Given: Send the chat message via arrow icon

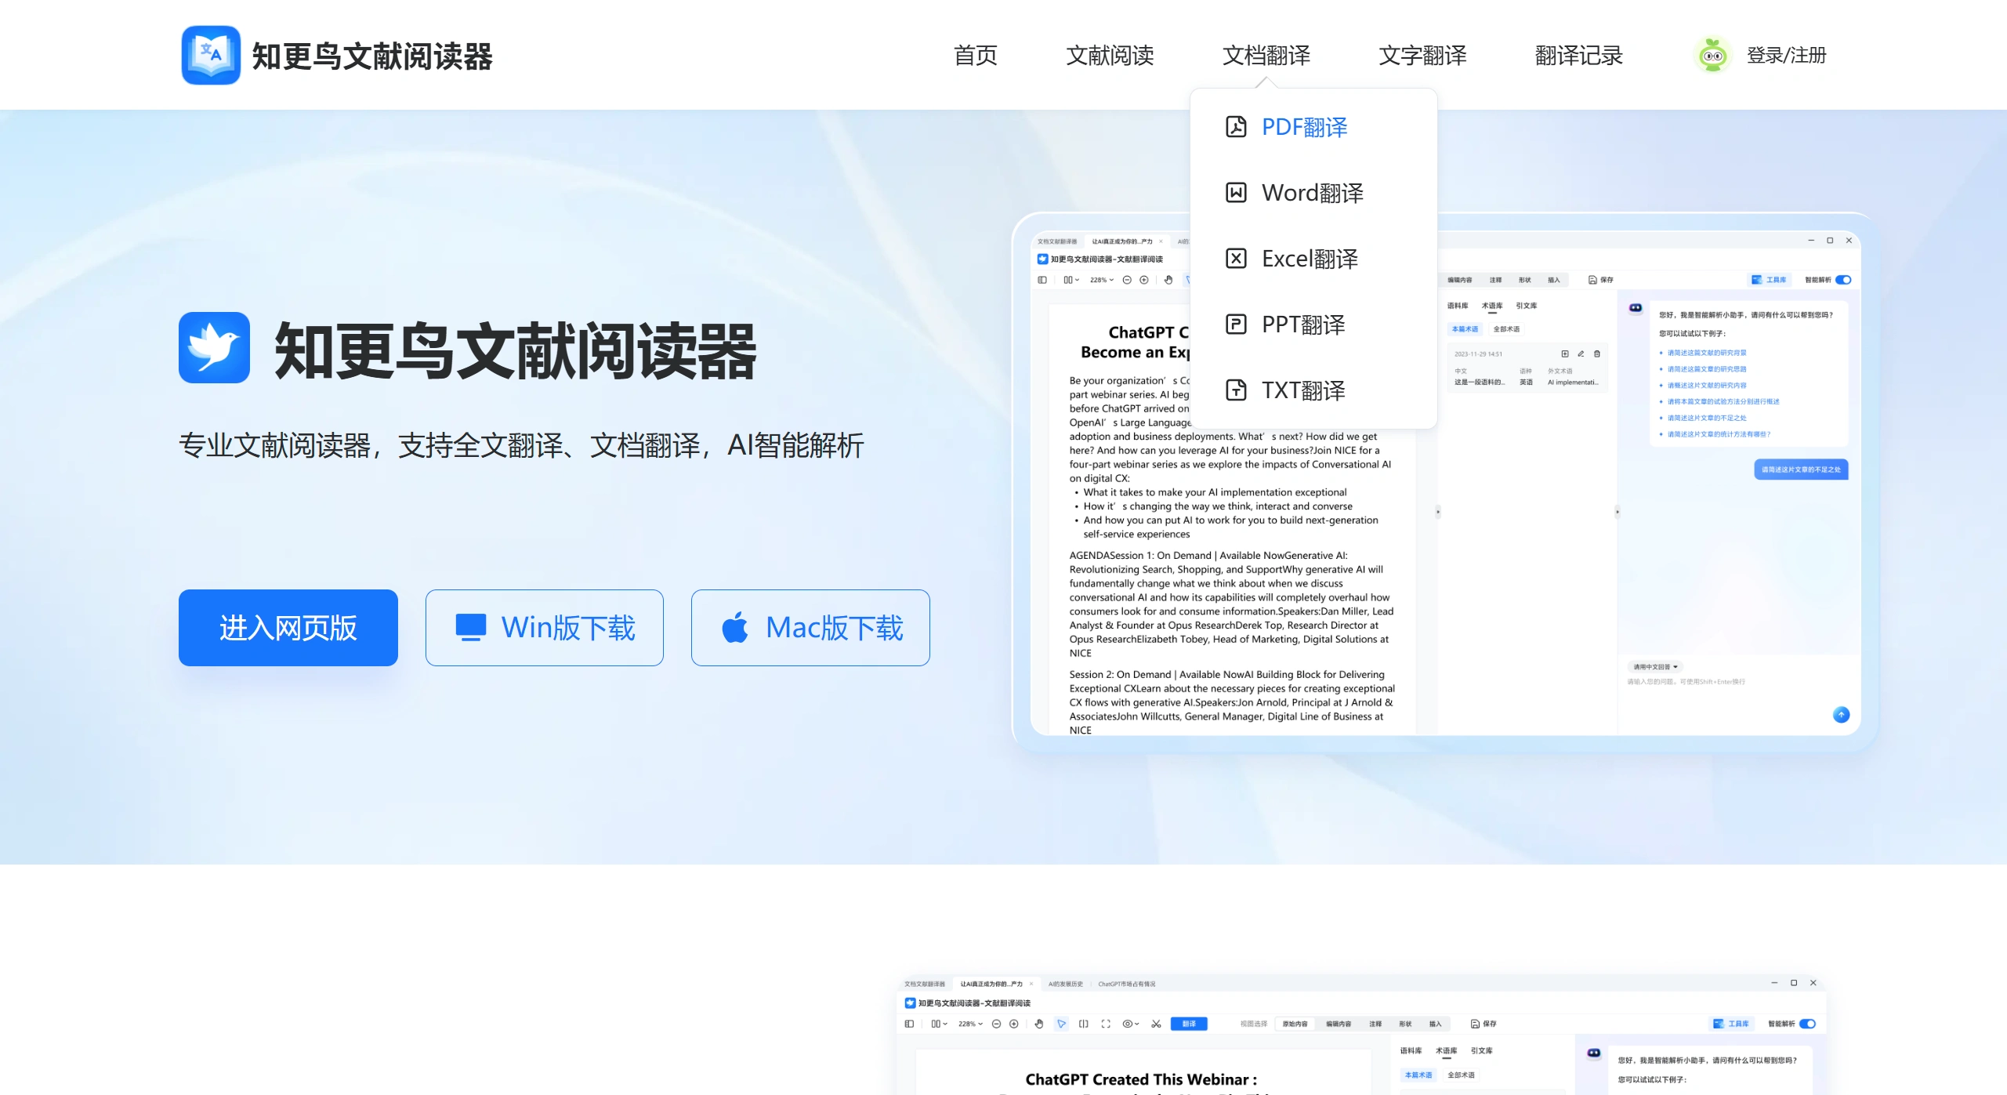Looking at the screenshot, I should click(x=1841, y=714).
